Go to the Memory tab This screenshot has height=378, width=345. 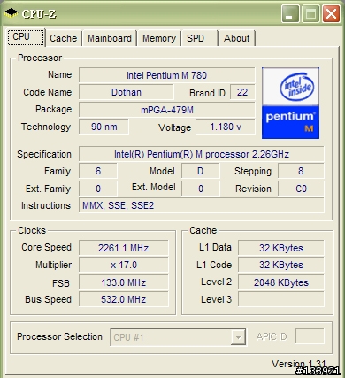[x=159, y=38]
